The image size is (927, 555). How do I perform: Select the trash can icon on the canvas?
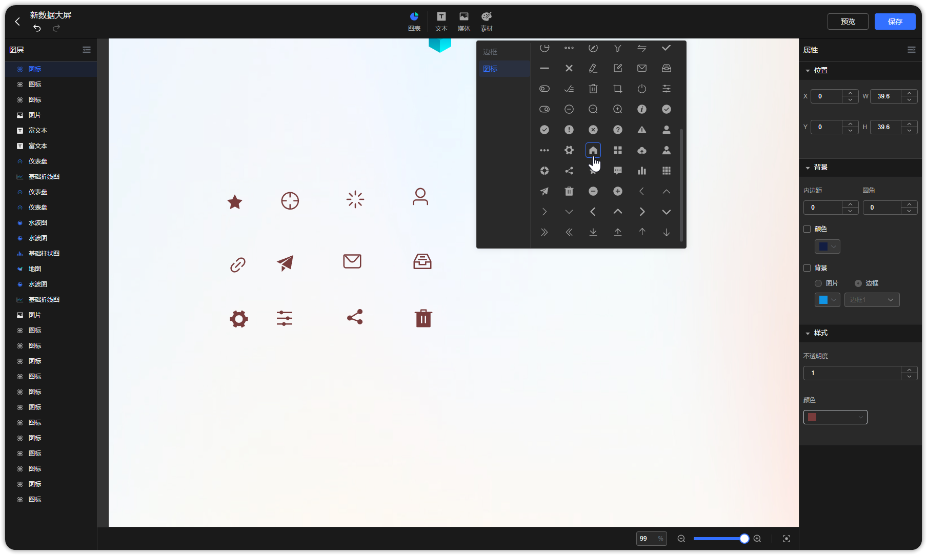click(423, 318)
